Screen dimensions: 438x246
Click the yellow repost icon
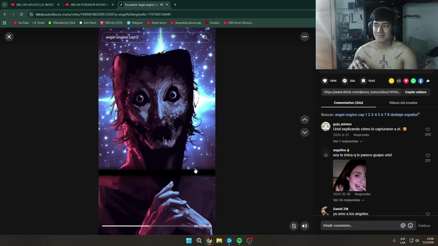[x=391, y=81]
